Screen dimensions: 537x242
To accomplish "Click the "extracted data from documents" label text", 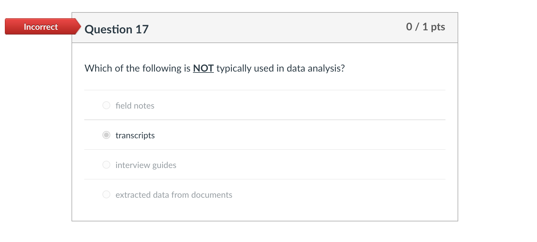I will 174,195.
